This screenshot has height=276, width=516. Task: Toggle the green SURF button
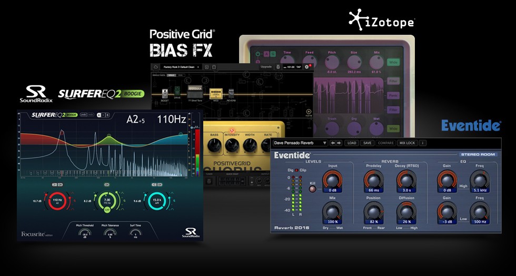click(x=107, y=209)
